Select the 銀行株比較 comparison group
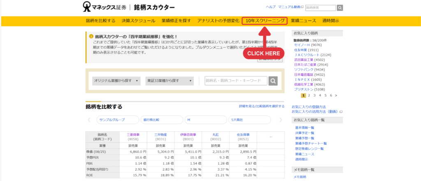This screenshot has height=181, width=421. (x=162, y=120)
